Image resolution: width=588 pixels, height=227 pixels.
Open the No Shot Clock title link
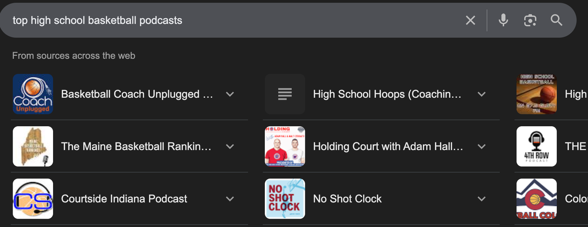[347, 199]
